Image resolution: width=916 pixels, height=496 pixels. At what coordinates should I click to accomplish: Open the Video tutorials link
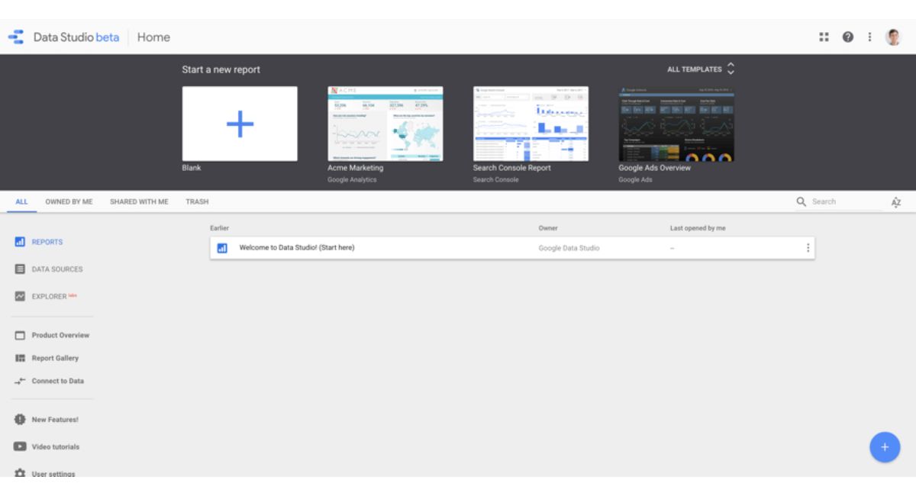tap(56, 446)
